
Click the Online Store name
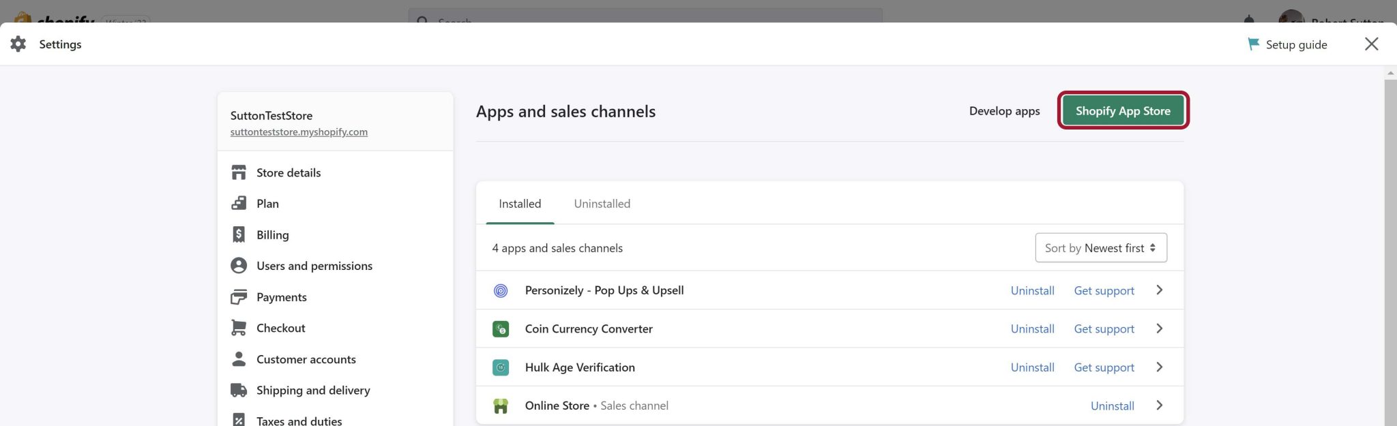pyautogui.click(x=557, y=406)
